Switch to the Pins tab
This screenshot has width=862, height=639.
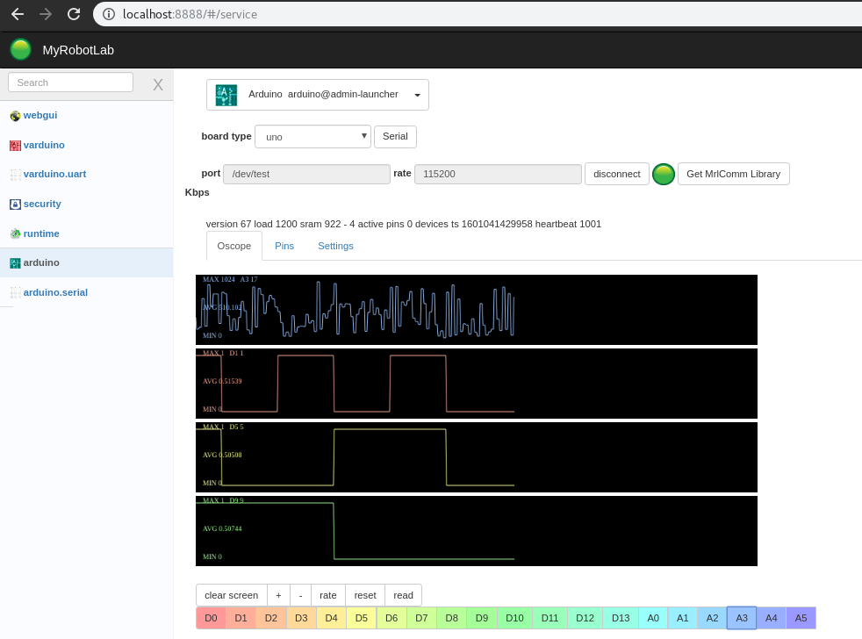284,246
